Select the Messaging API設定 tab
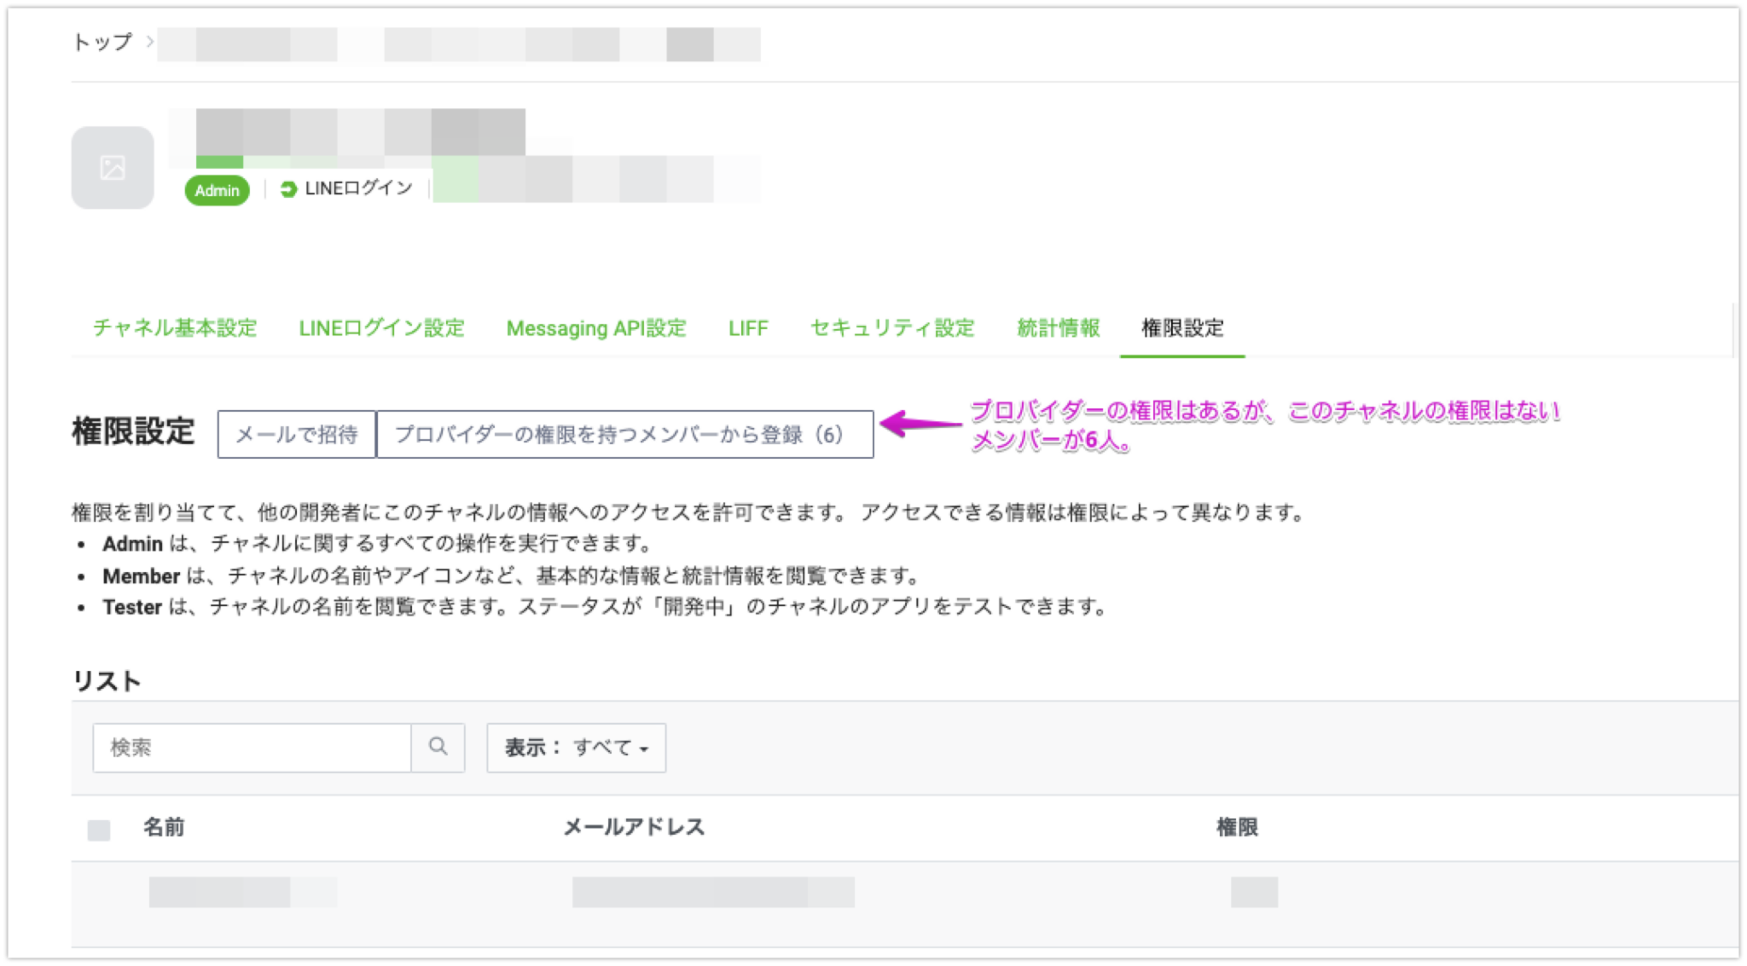The height and width of the screenshot is (966, 1747). click(597, 329)
